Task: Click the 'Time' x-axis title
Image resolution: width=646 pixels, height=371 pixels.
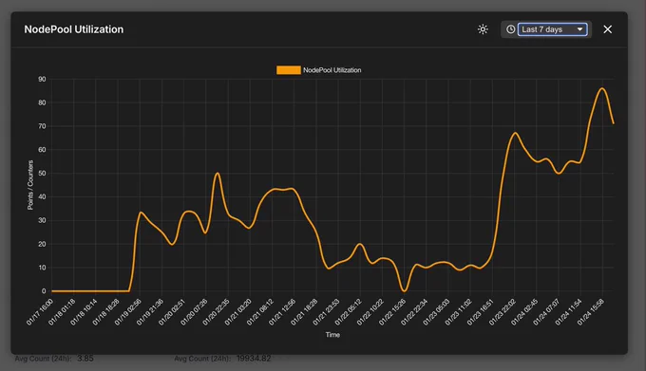Action: (x=332, y=335)
